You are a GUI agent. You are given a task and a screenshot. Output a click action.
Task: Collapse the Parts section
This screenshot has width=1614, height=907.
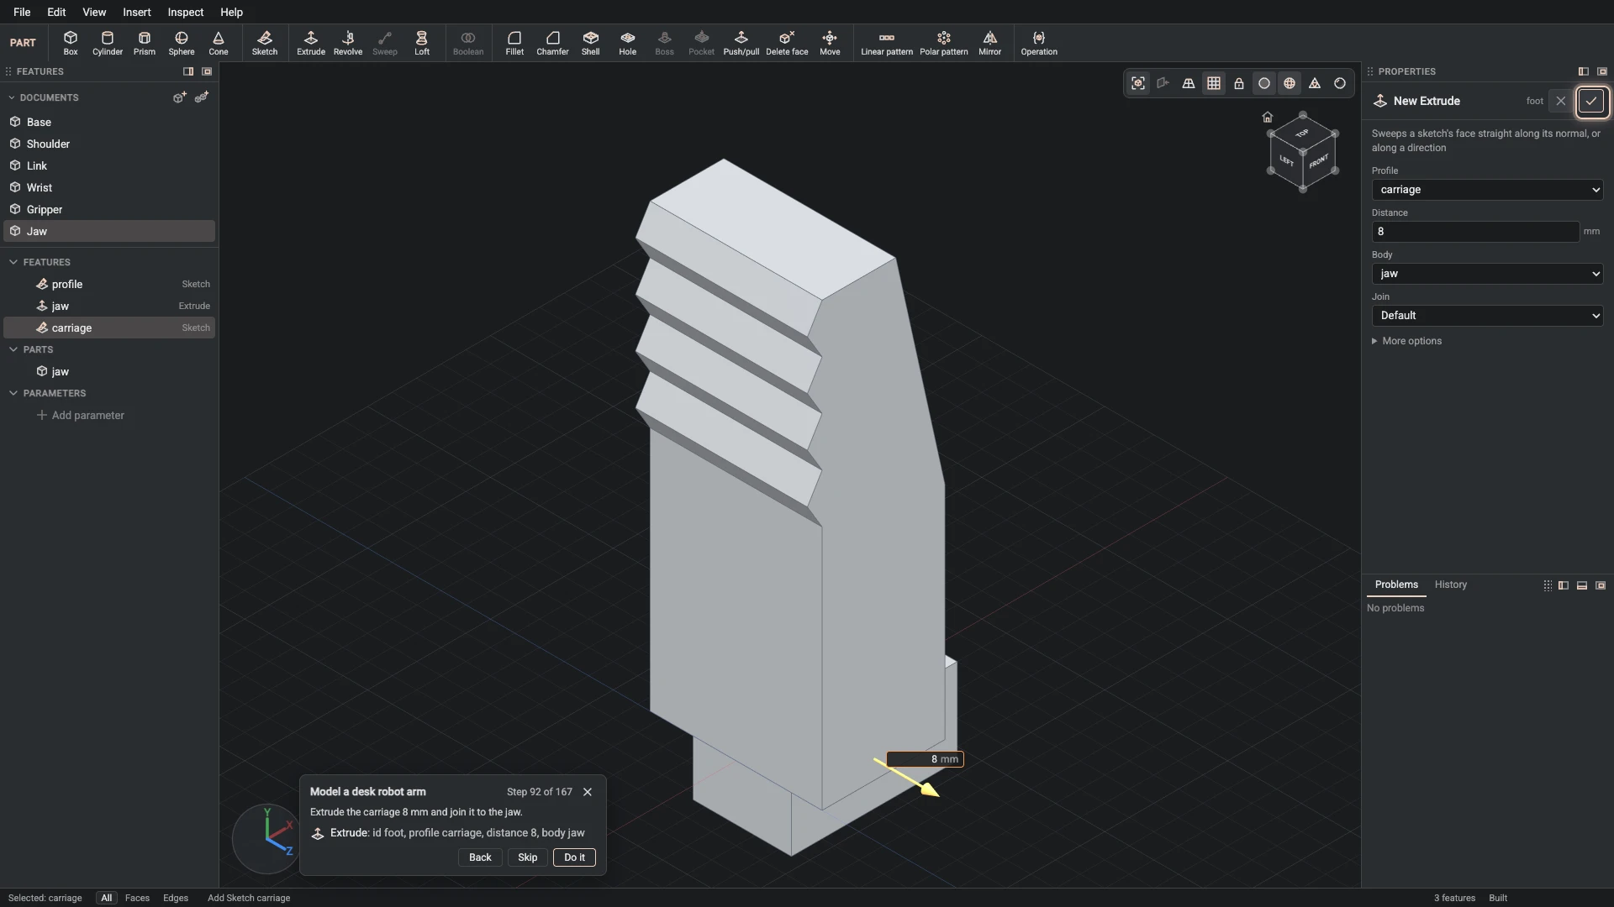pos(13,349)
